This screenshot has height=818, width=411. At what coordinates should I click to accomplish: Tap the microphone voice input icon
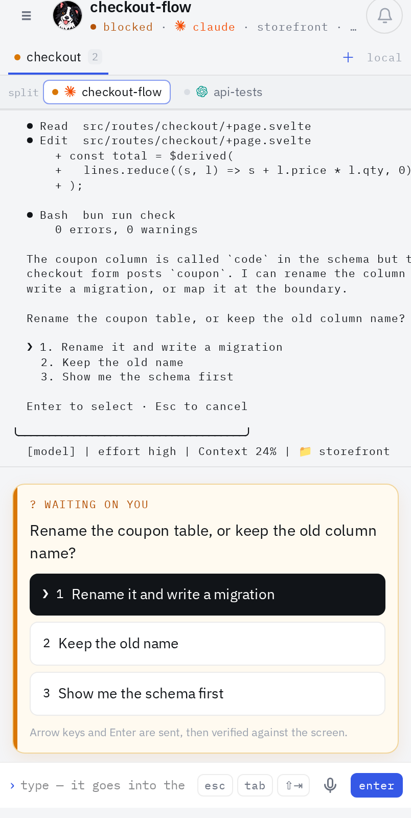coord(330,785)
